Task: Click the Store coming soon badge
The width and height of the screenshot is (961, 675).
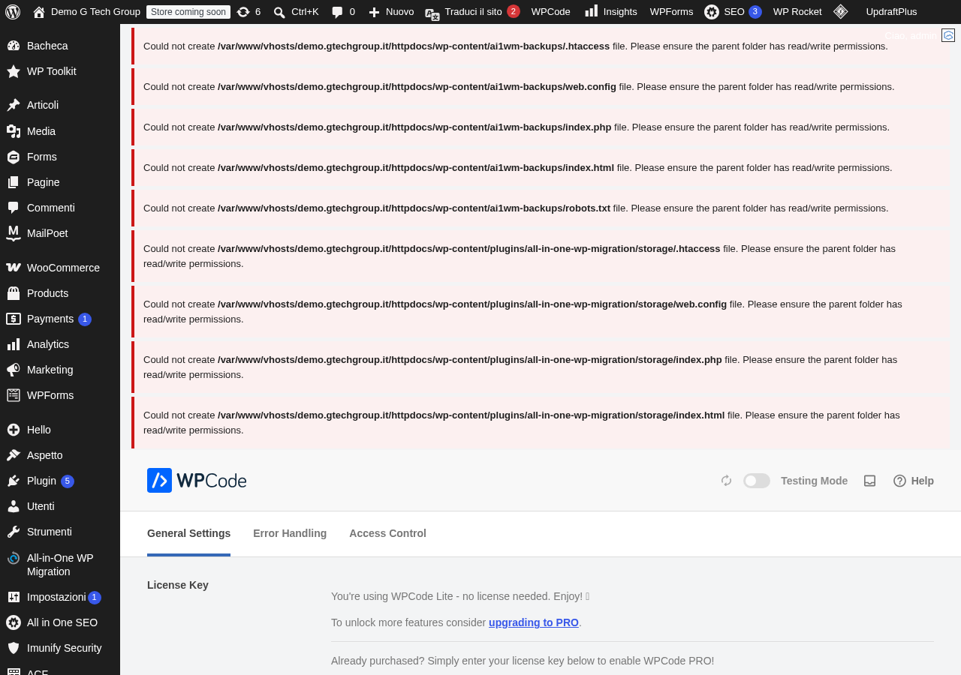Action: coord(188,12)
